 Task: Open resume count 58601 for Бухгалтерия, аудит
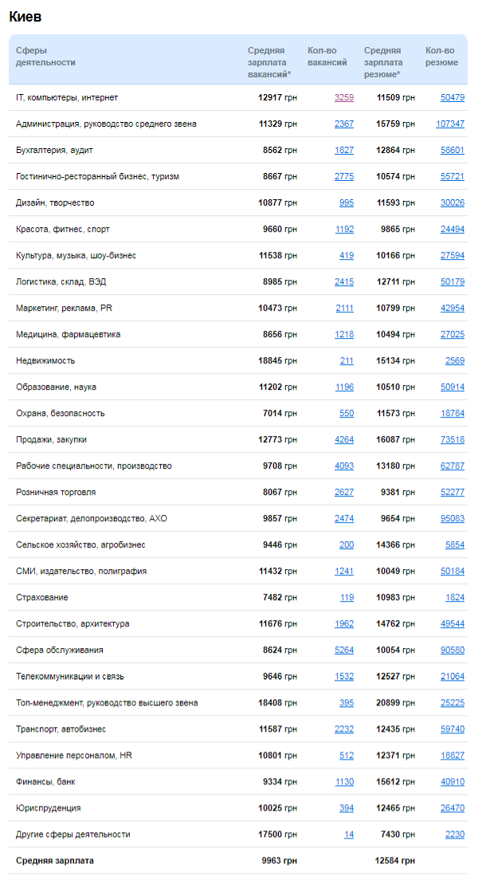pos(452,150)
